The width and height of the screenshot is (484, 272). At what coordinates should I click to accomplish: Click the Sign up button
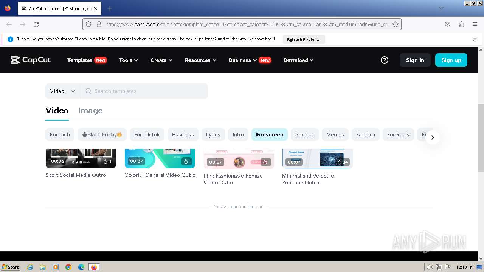451,60
